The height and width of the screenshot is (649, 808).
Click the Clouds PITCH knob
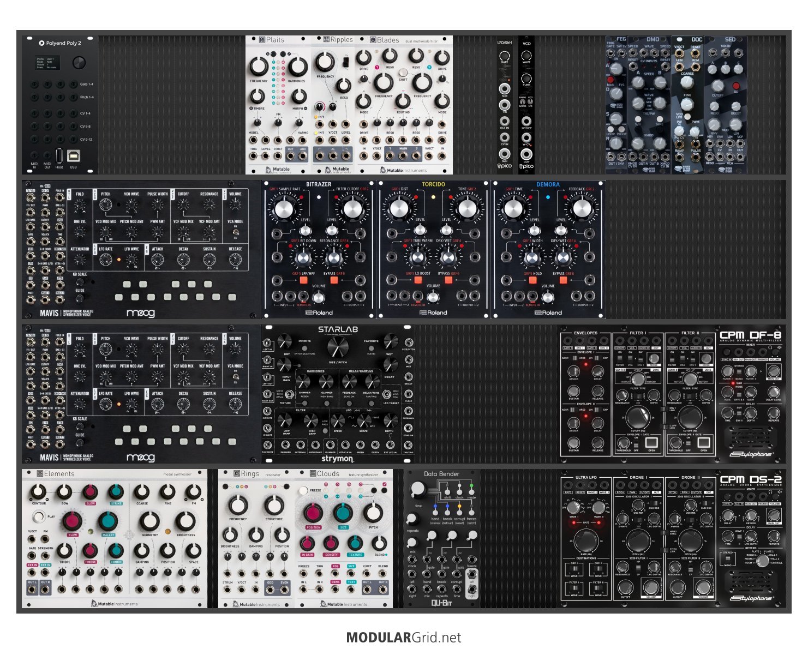pyautogui.click(x=374, y=513)
